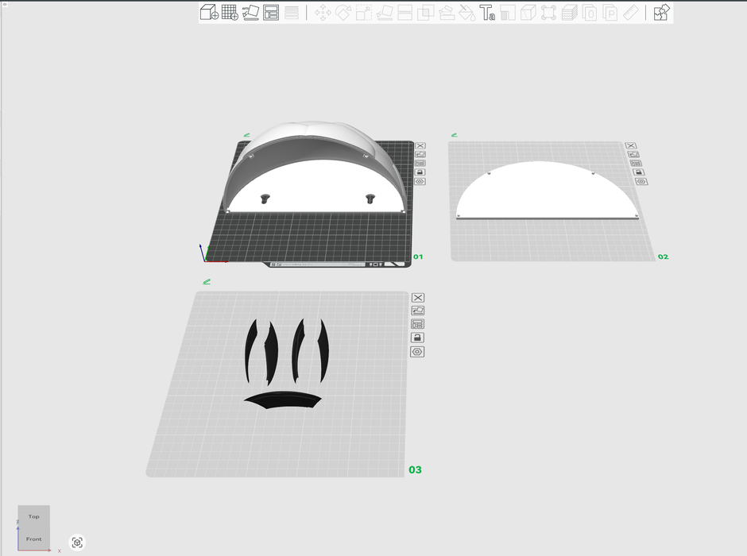Click the Move tool icon
The width and height of the screenshot is (747, 556).
pyautogui.click(x=323, y=13)
